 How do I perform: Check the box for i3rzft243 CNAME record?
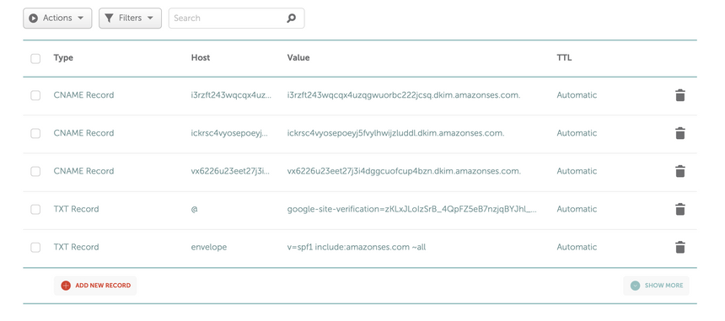point(35,95)
